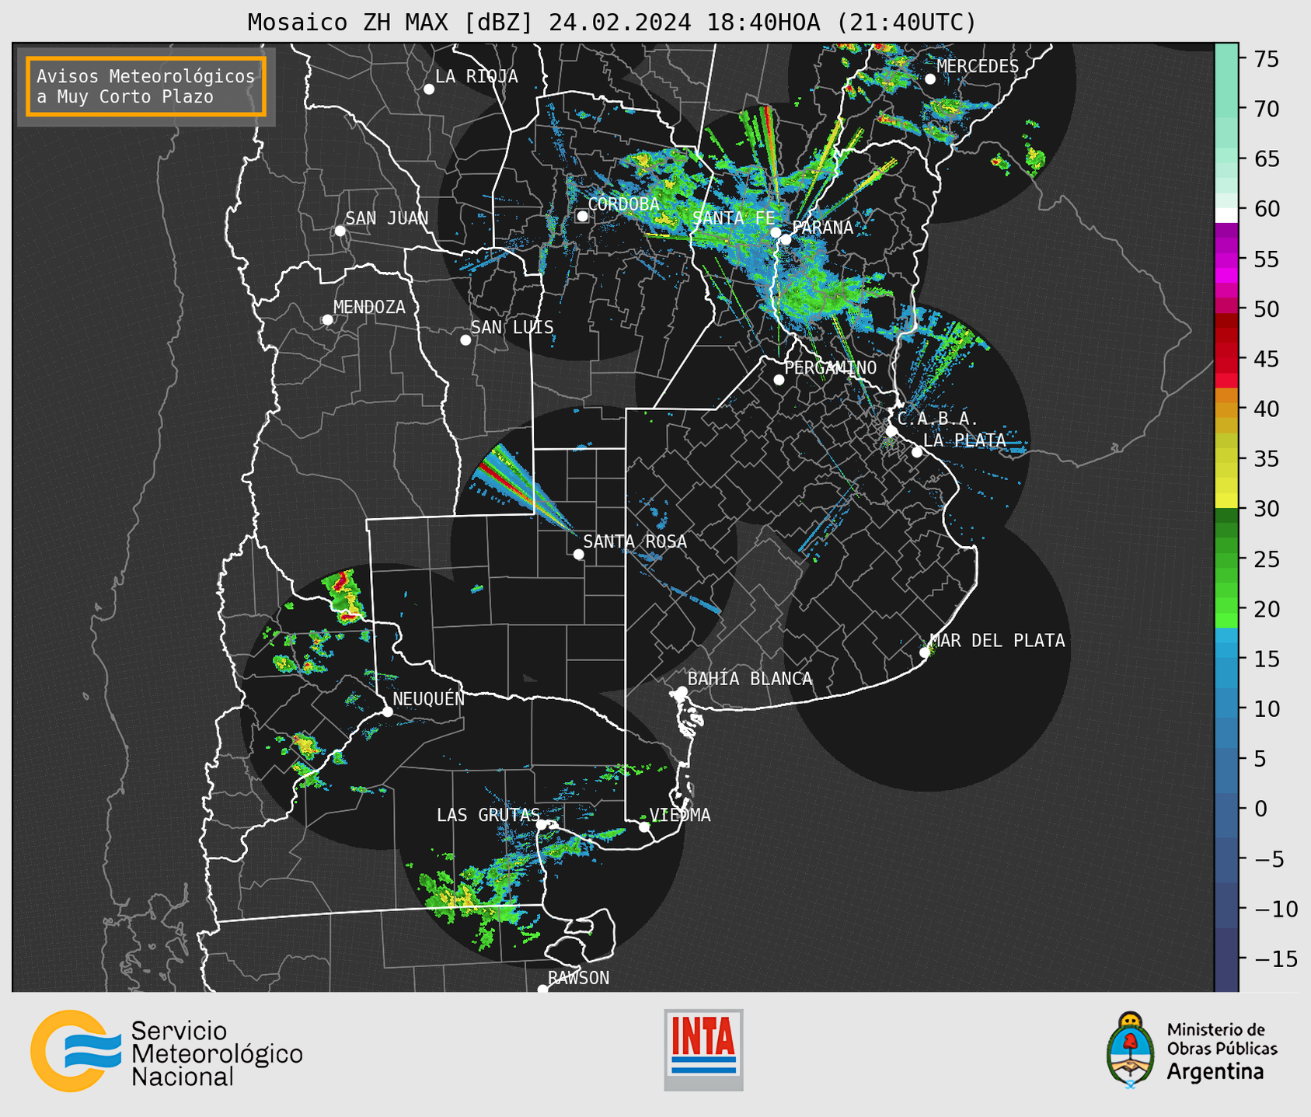
Task: Click the MAR DEL PLATA label text
Action: coord(997,641)
